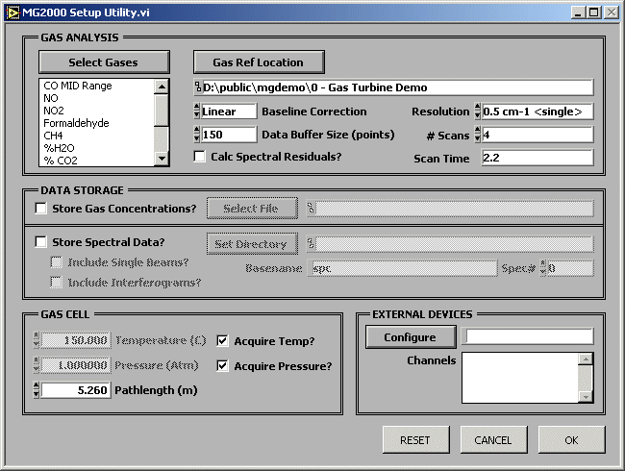Click inside the Channels list box
This screenshot has height=471, width=625.
coord(520,378)
